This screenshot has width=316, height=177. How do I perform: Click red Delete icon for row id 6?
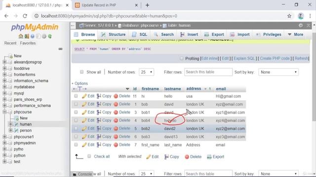116,137
